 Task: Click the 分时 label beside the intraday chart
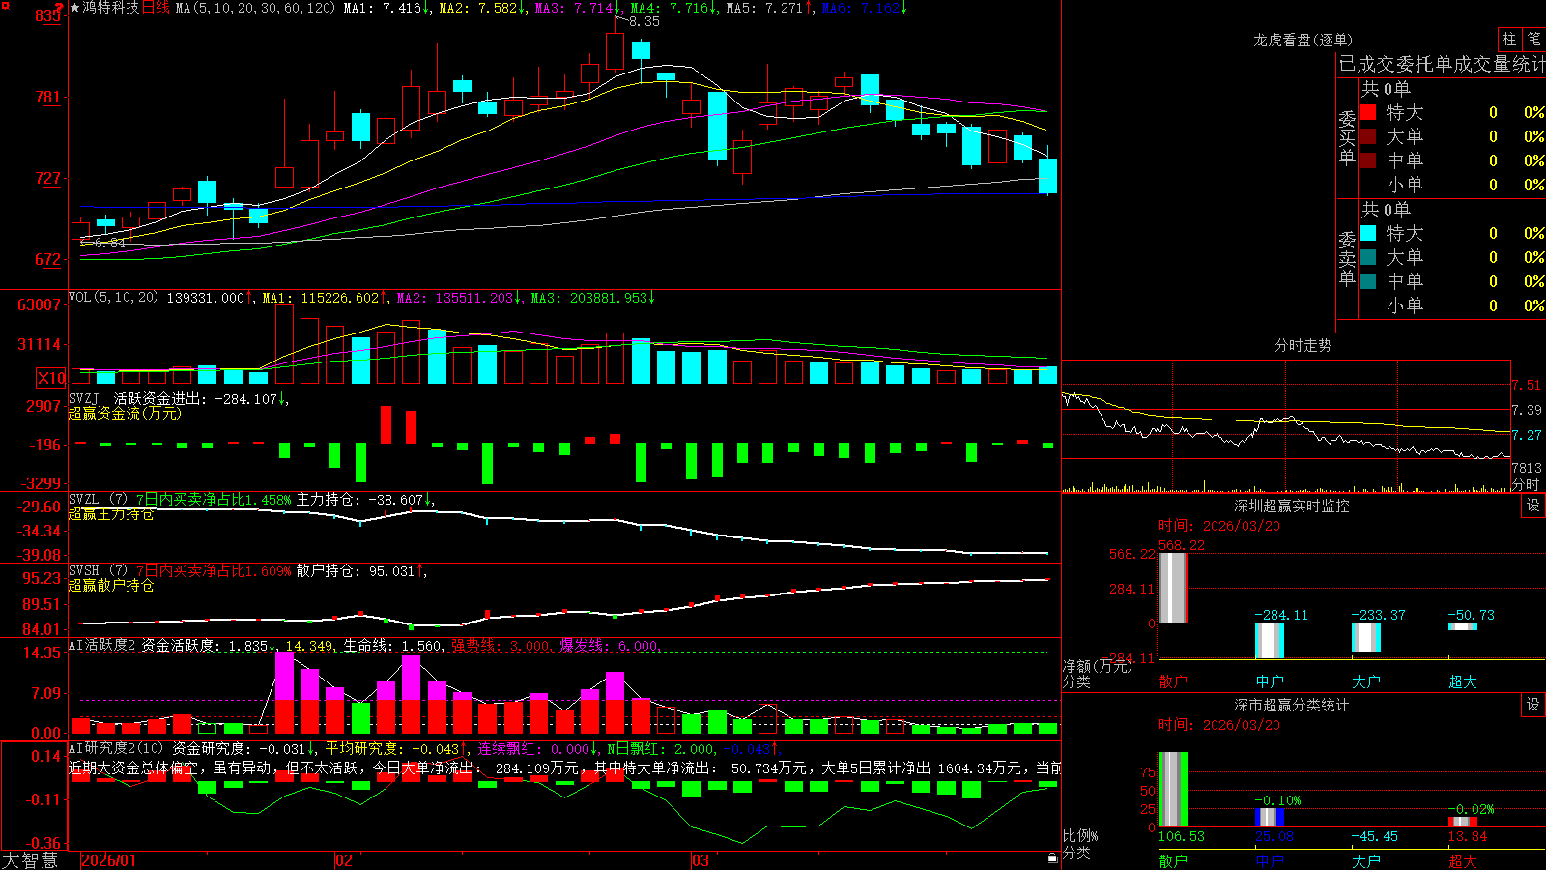1526,484
